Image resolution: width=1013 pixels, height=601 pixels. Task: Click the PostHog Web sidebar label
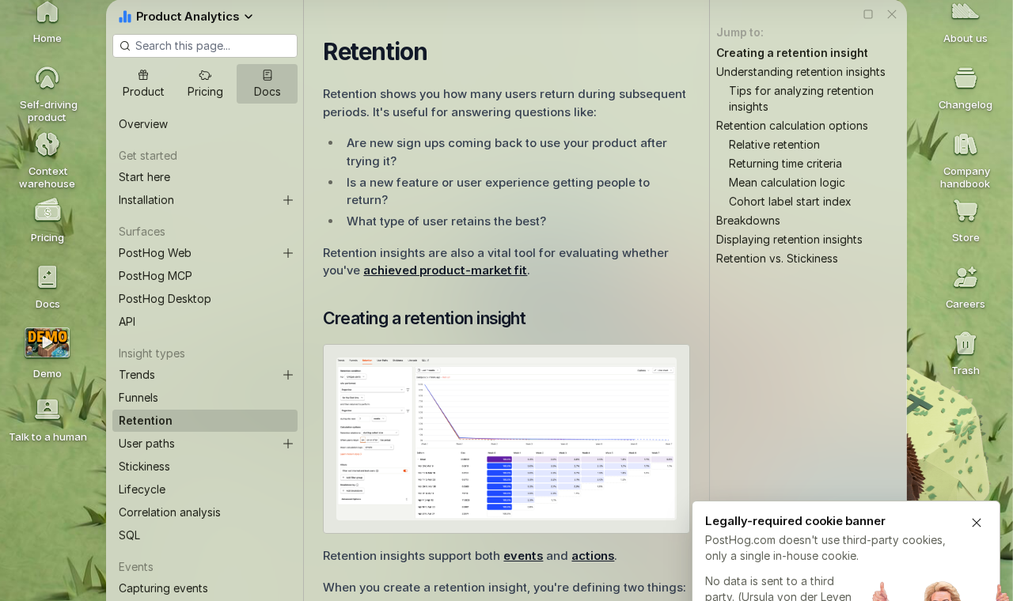tap(155, 253)
